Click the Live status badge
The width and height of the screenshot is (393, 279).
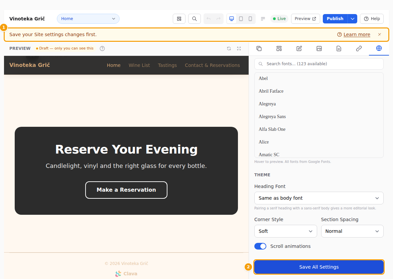[x=279, y=19]
